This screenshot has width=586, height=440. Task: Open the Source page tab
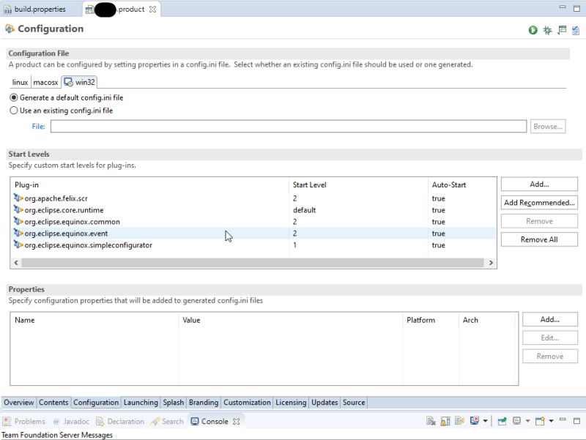point(354,402)
